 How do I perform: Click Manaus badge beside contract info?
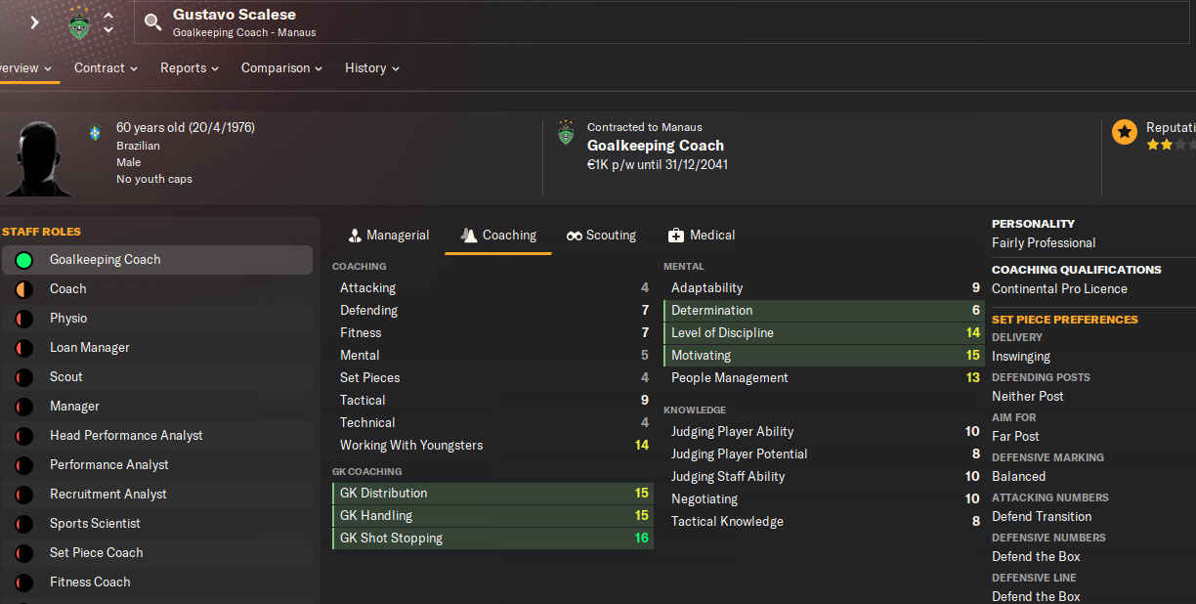point(566,133)
